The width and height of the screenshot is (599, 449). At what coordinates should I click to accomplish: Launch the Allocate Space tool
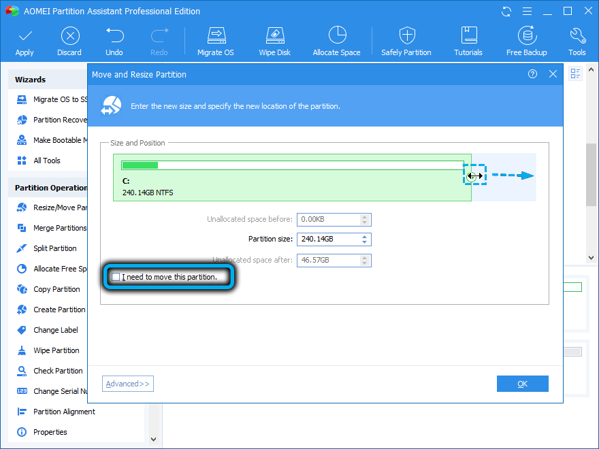tap(336, 36)
